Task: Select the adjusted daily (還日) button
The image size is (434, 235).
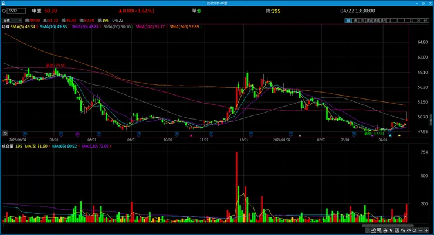Action: pos(369,21)
